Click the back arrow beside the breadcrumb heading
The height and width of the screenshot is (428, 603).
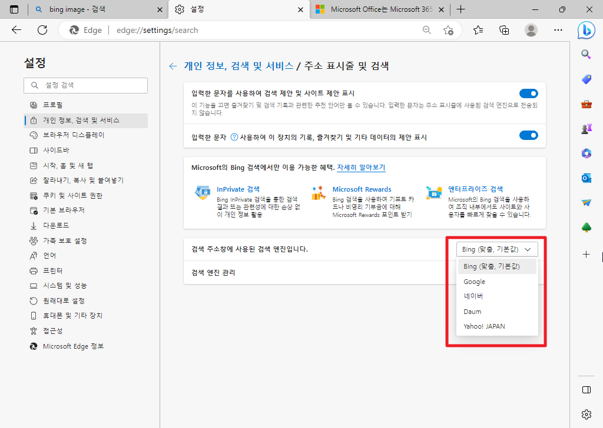173,66
